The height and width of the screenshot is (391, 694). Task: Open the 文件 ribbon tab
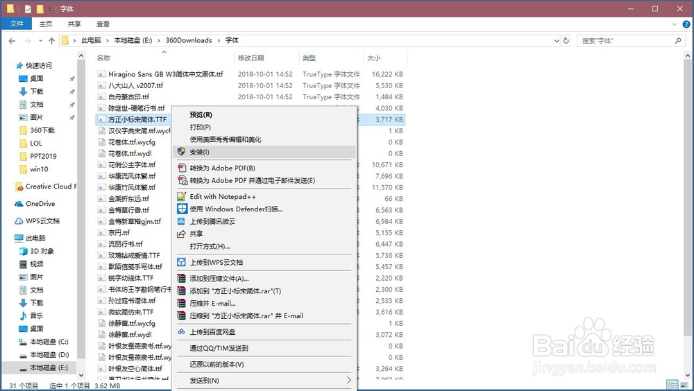pyautogui.click(x=17, y=24)
